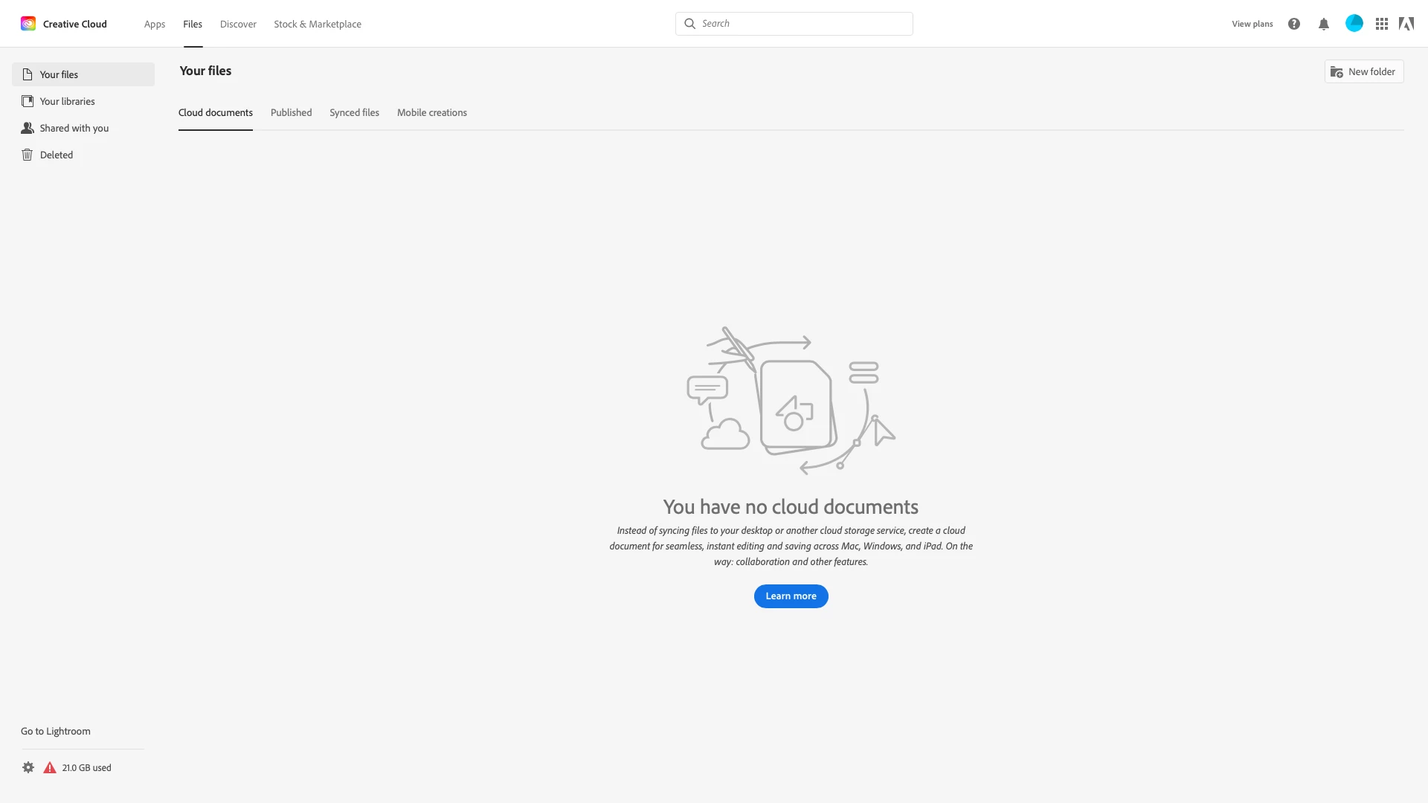Open the settings gear icon

(x=28, y=767)
